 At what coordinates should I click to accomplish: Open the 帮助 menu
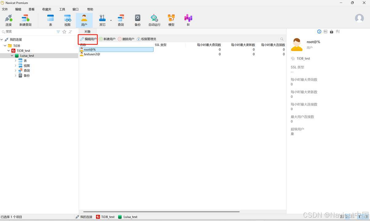90,9
